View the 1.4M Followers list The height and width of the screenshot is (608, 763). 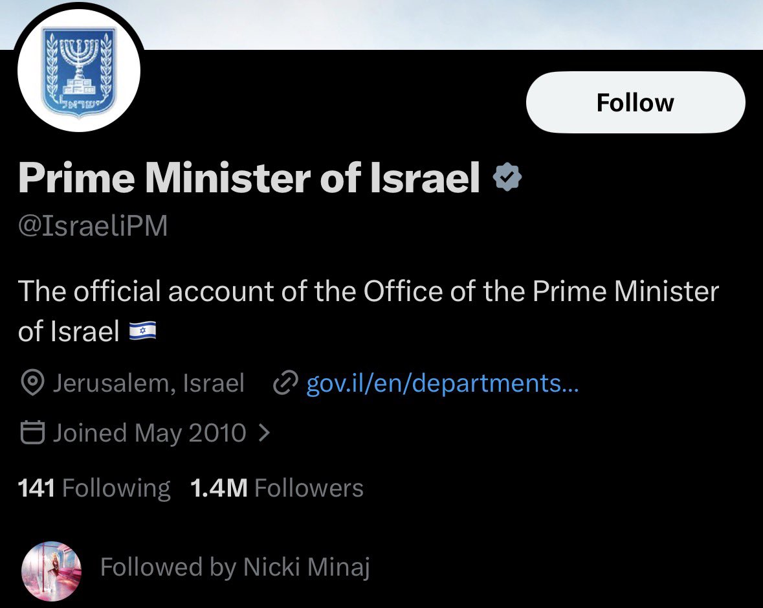coord(277,488)
